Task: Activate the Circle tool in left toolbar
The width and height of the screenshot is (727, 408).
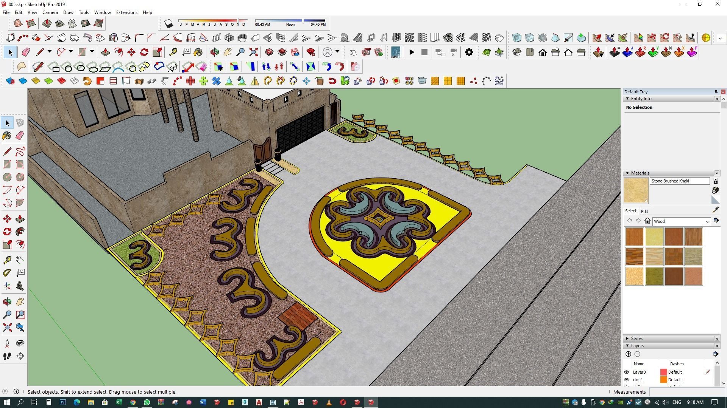Action: [7, 177]
